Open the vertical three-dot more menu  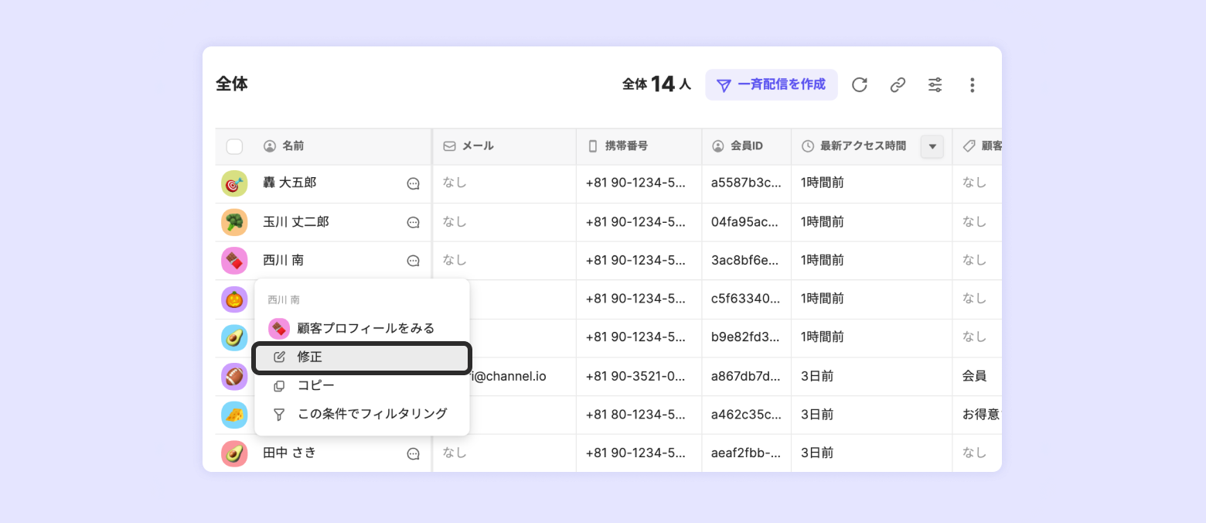pyautogui.click(x=973, y=85)
